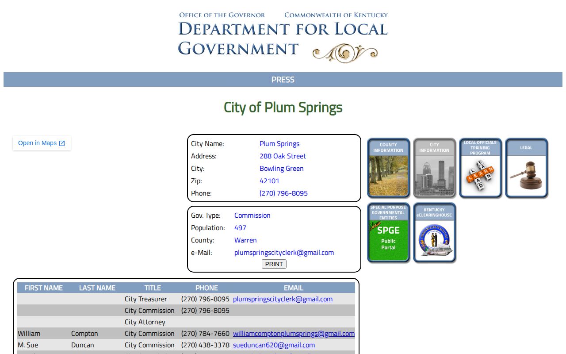Click the EMAIL column header
566x354 pixels.
click(x=294, y=288)
